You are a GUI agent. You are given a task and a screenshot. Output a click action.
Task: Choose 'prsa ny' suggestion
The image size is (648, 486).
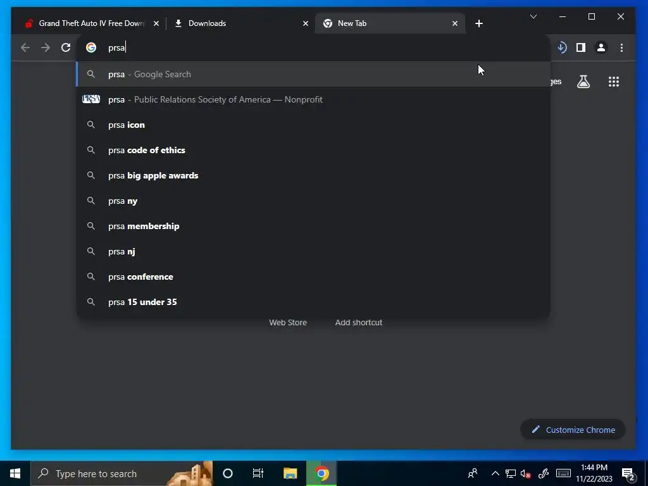tap(313, 201)
